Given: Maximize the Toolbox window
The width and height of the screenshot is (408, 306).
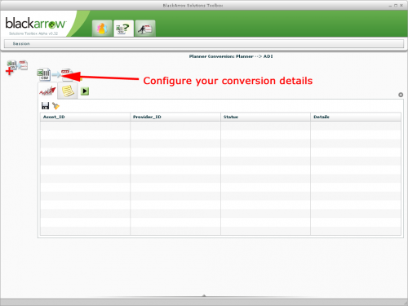Looking at the screenshot, I should click(396, 6).
